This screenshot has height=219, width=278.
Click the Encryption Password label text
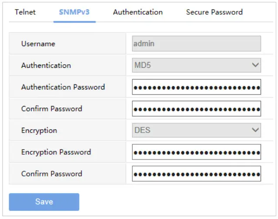(56, 152)
